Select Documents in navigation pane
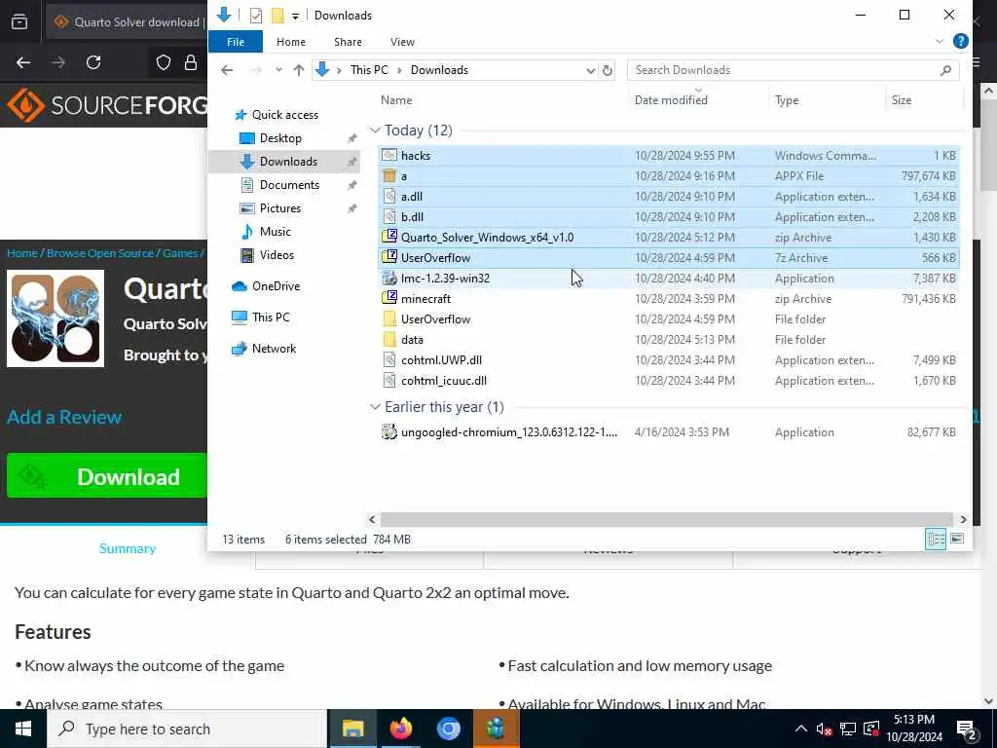This screenshot has width=997, height=748. [289, 185]
